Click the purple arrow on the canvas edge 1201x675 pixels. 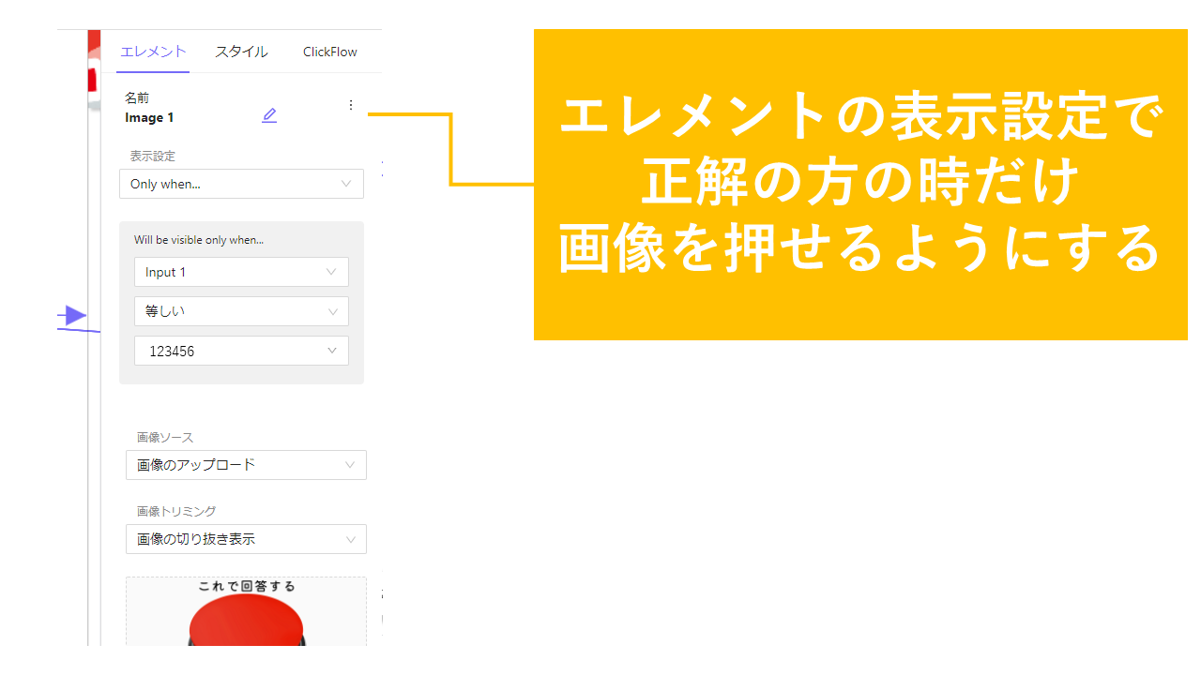[x=75, y=316]
